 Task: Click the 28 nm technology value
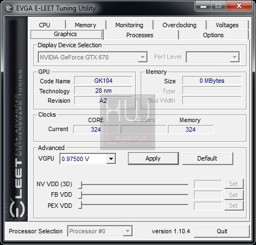103,91
